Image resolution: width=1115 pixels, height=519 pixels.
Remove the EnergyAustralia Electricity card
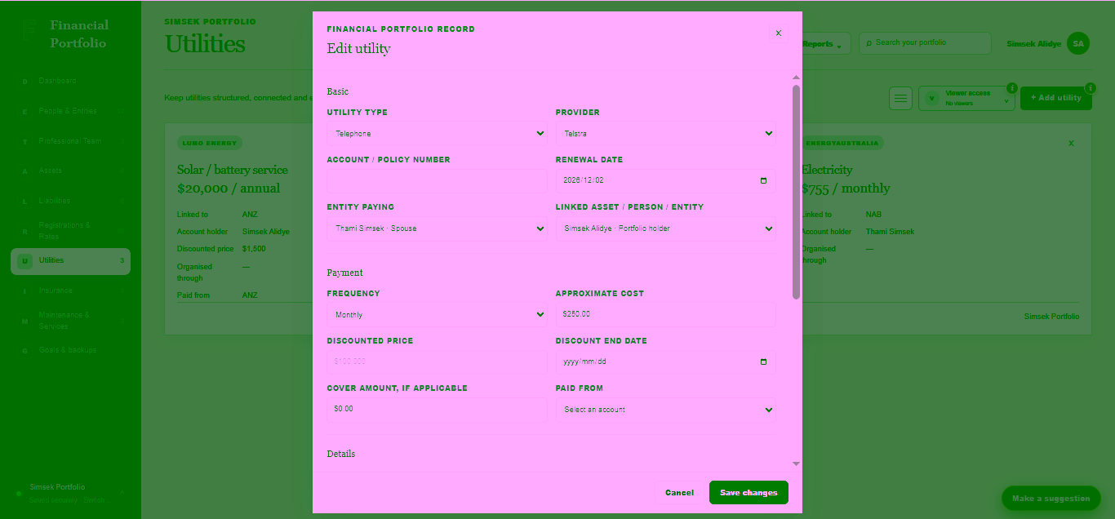tap(1071, 144)
